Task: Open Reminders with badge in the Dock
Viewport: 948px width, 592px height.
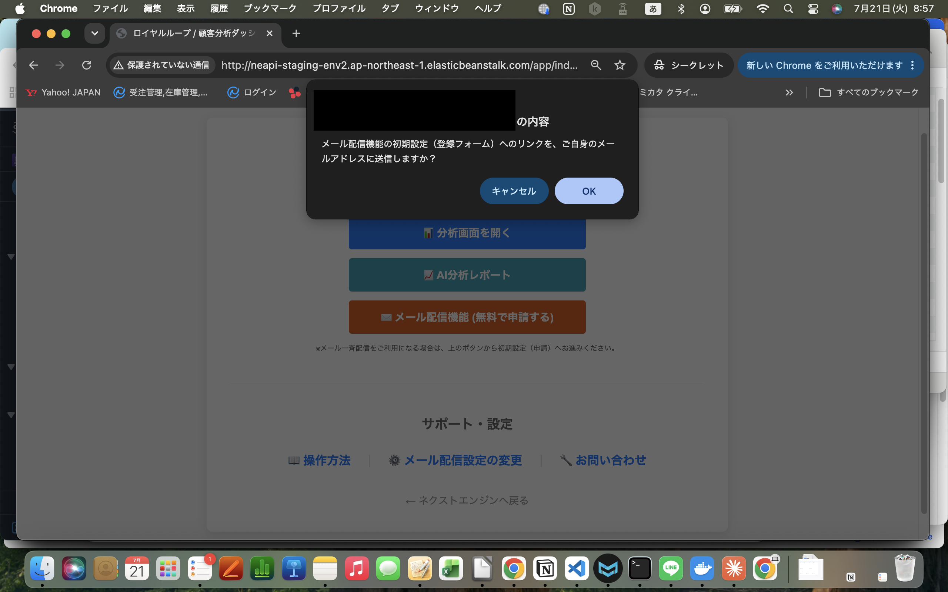Action: (x=200, y=568)
